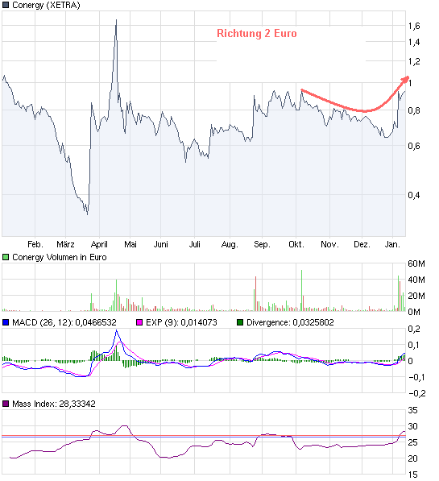Click the '1,6' price axis value
439x481 pixels.
pos(414,27)
